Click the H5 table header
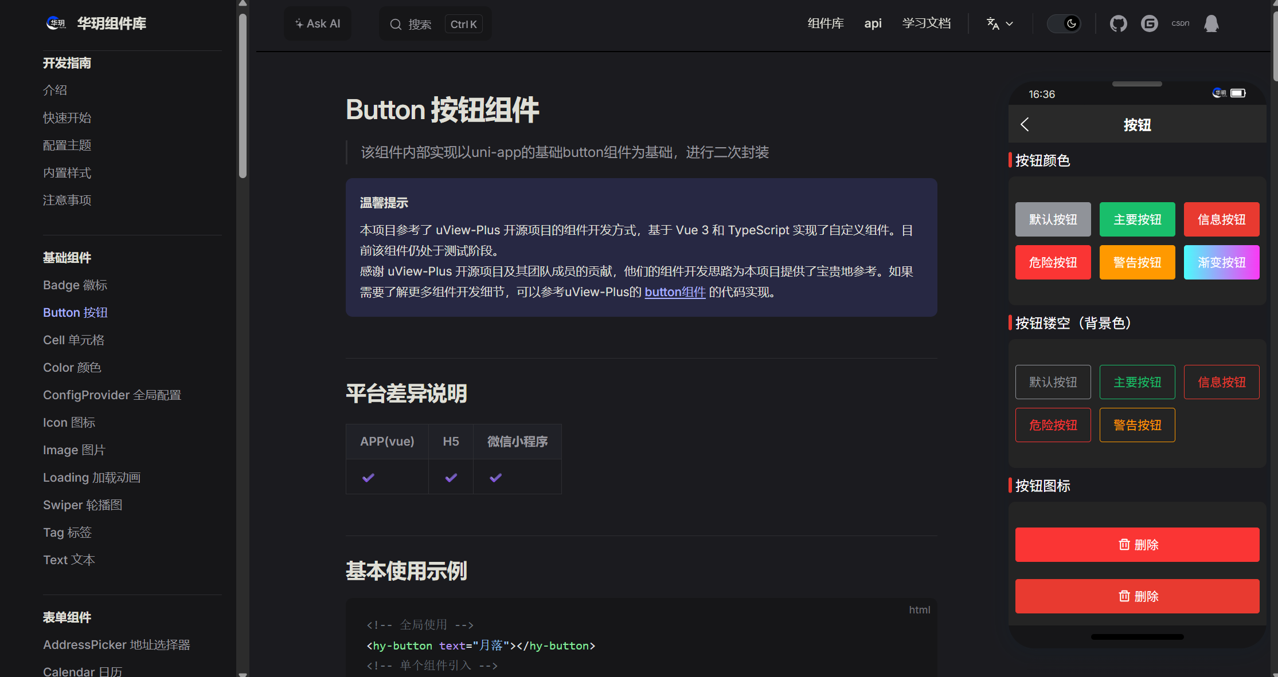Screen dimensions: 1278x677 tap(451, 442)
